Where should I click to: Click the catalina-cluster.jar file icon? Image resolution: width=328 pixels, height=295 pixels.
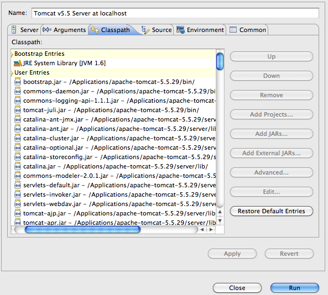tap(18, 138)
